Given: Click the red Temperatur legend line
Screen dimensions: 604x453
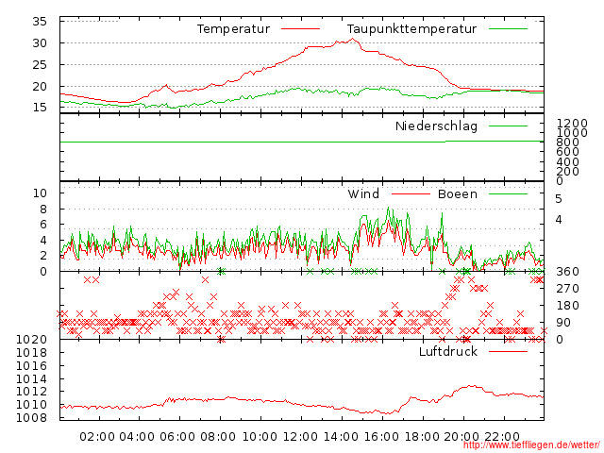Looking at the screenshot, I should (x=300, y=29).
